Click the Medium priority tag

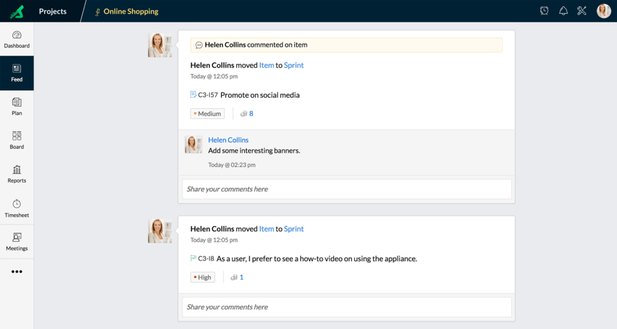tap(207, 114)
